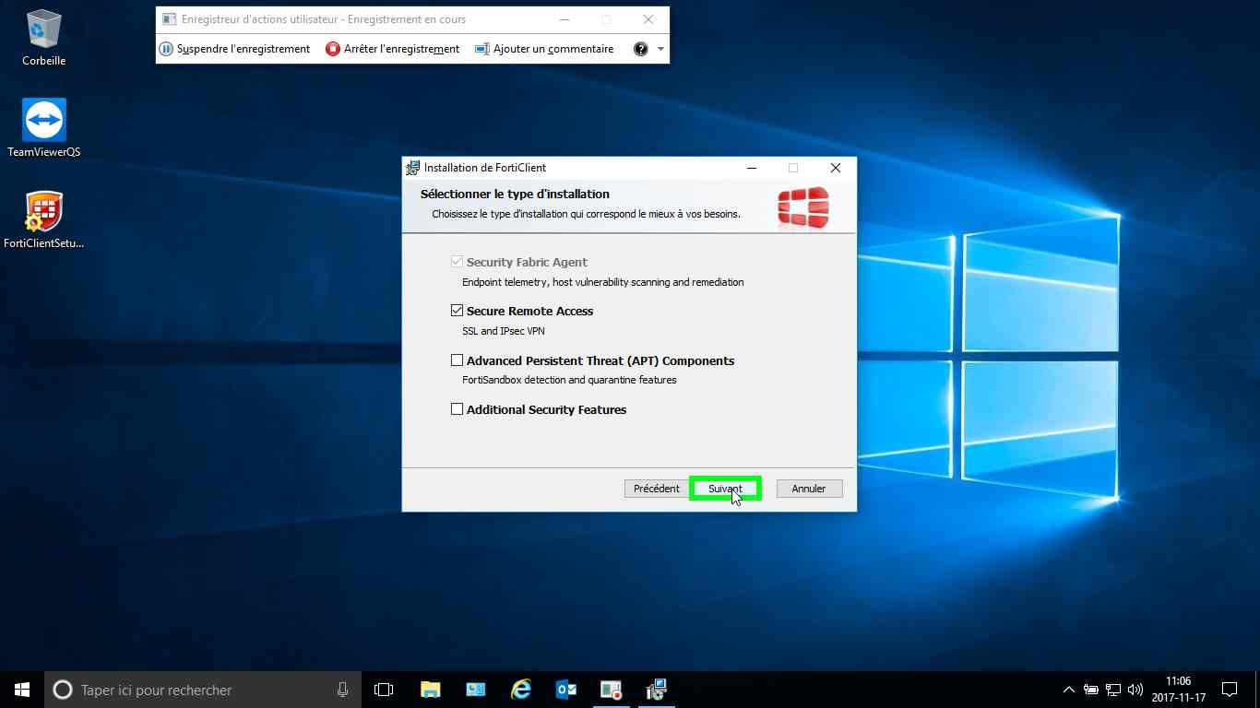Open the blue card app on the taskbar
The image size is (1260, 708).
[476, 690]
